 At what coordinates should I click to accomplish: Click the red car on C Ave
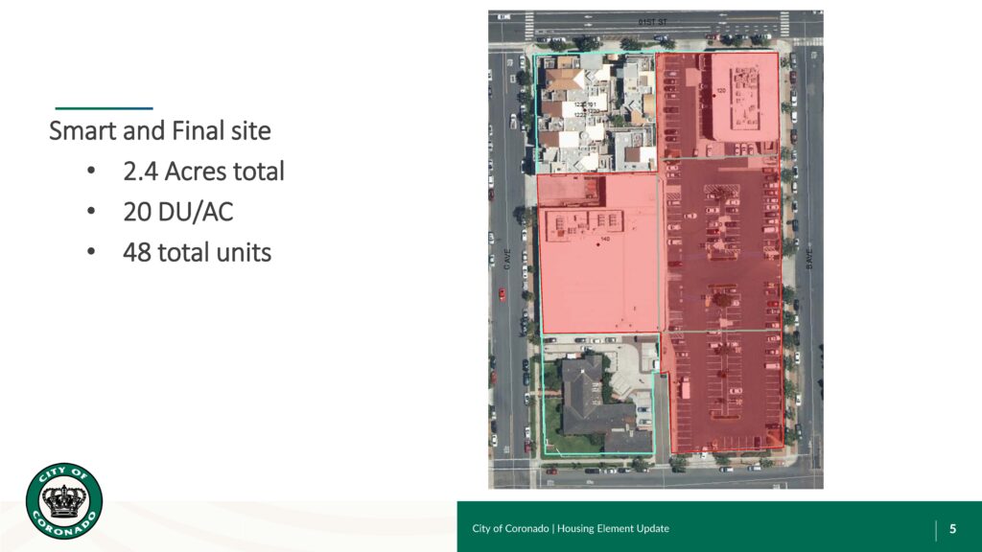pos(502,293)
